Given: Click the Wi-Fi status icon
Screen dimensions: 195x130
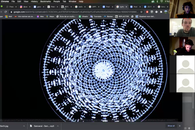Looking at the screenshot, I should coord(161,1).
